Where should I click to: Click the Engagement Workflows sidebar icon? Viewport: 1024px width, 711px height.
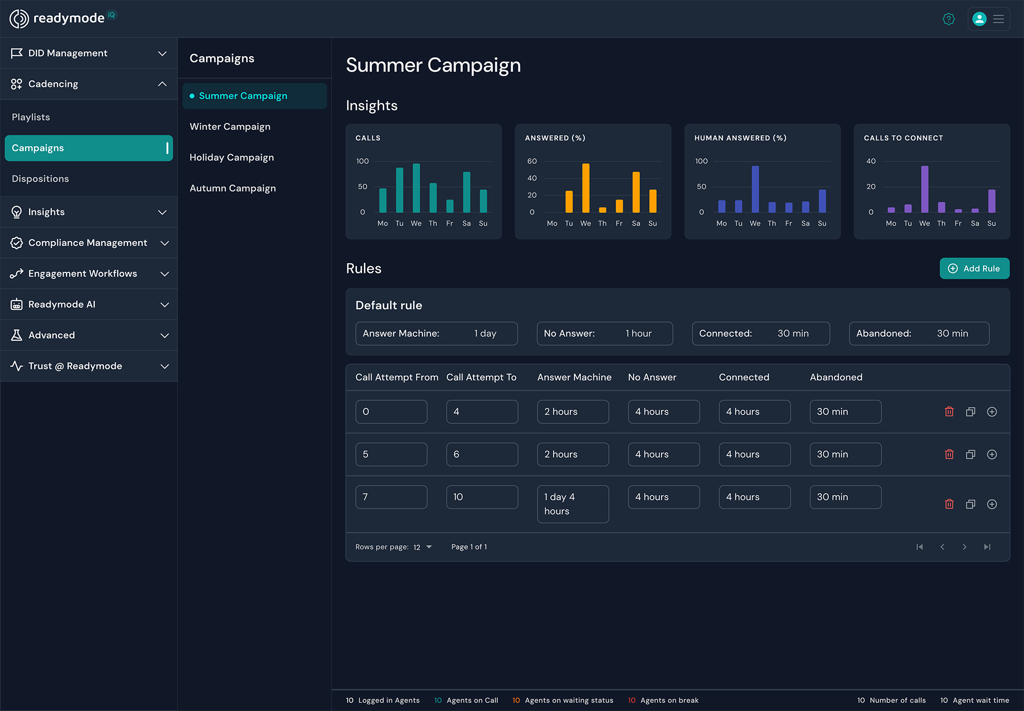[x=16, y=273]
